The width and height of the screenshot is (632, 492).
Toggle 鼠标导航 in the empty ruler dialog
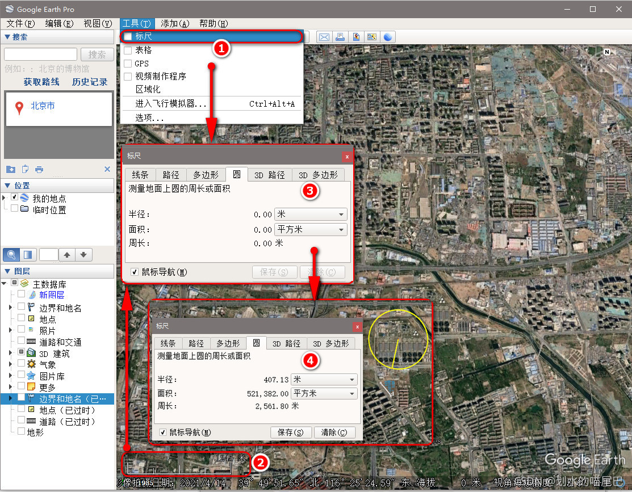click(x=135, y=272)
